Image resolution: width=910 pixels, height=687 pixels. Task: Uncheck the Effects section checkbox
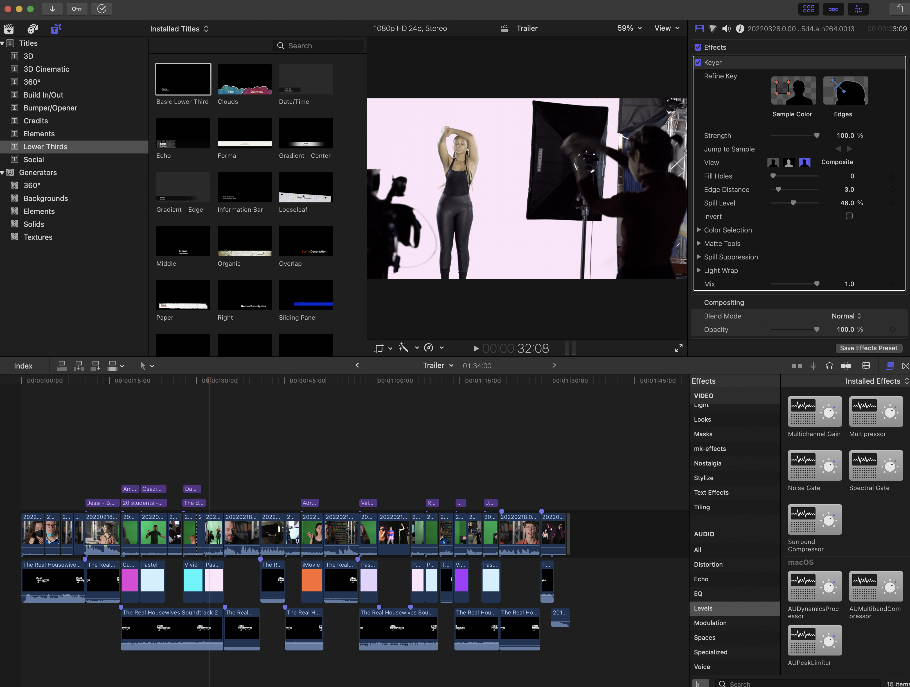[x=698, y=47]
